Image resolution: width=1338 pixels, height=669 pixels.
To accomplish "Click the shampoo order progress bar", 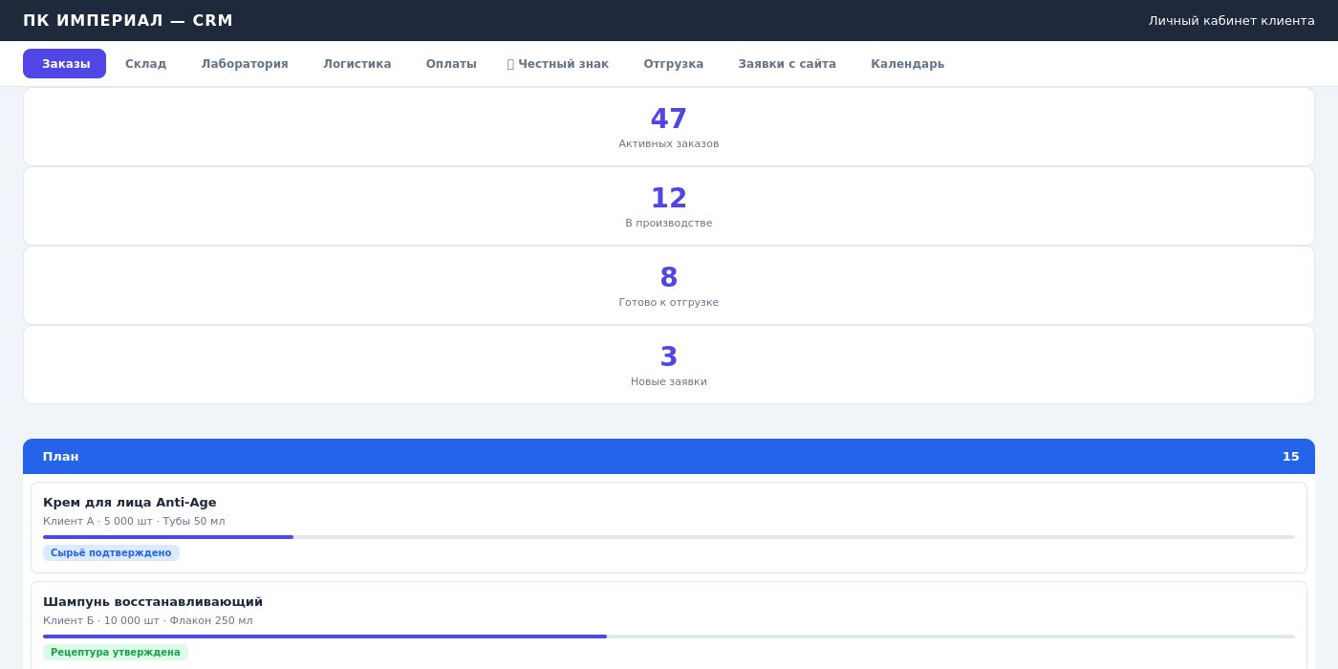I will pyautogui.click(x=669, y=637).
